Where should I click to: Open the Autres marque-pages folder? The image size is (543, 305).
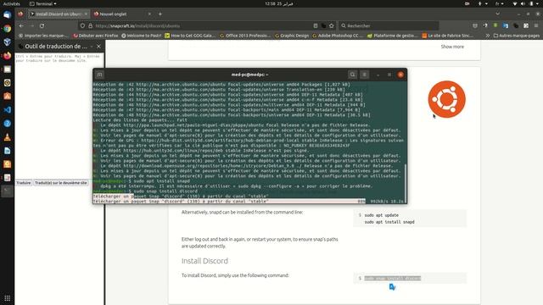coord(517,36)
